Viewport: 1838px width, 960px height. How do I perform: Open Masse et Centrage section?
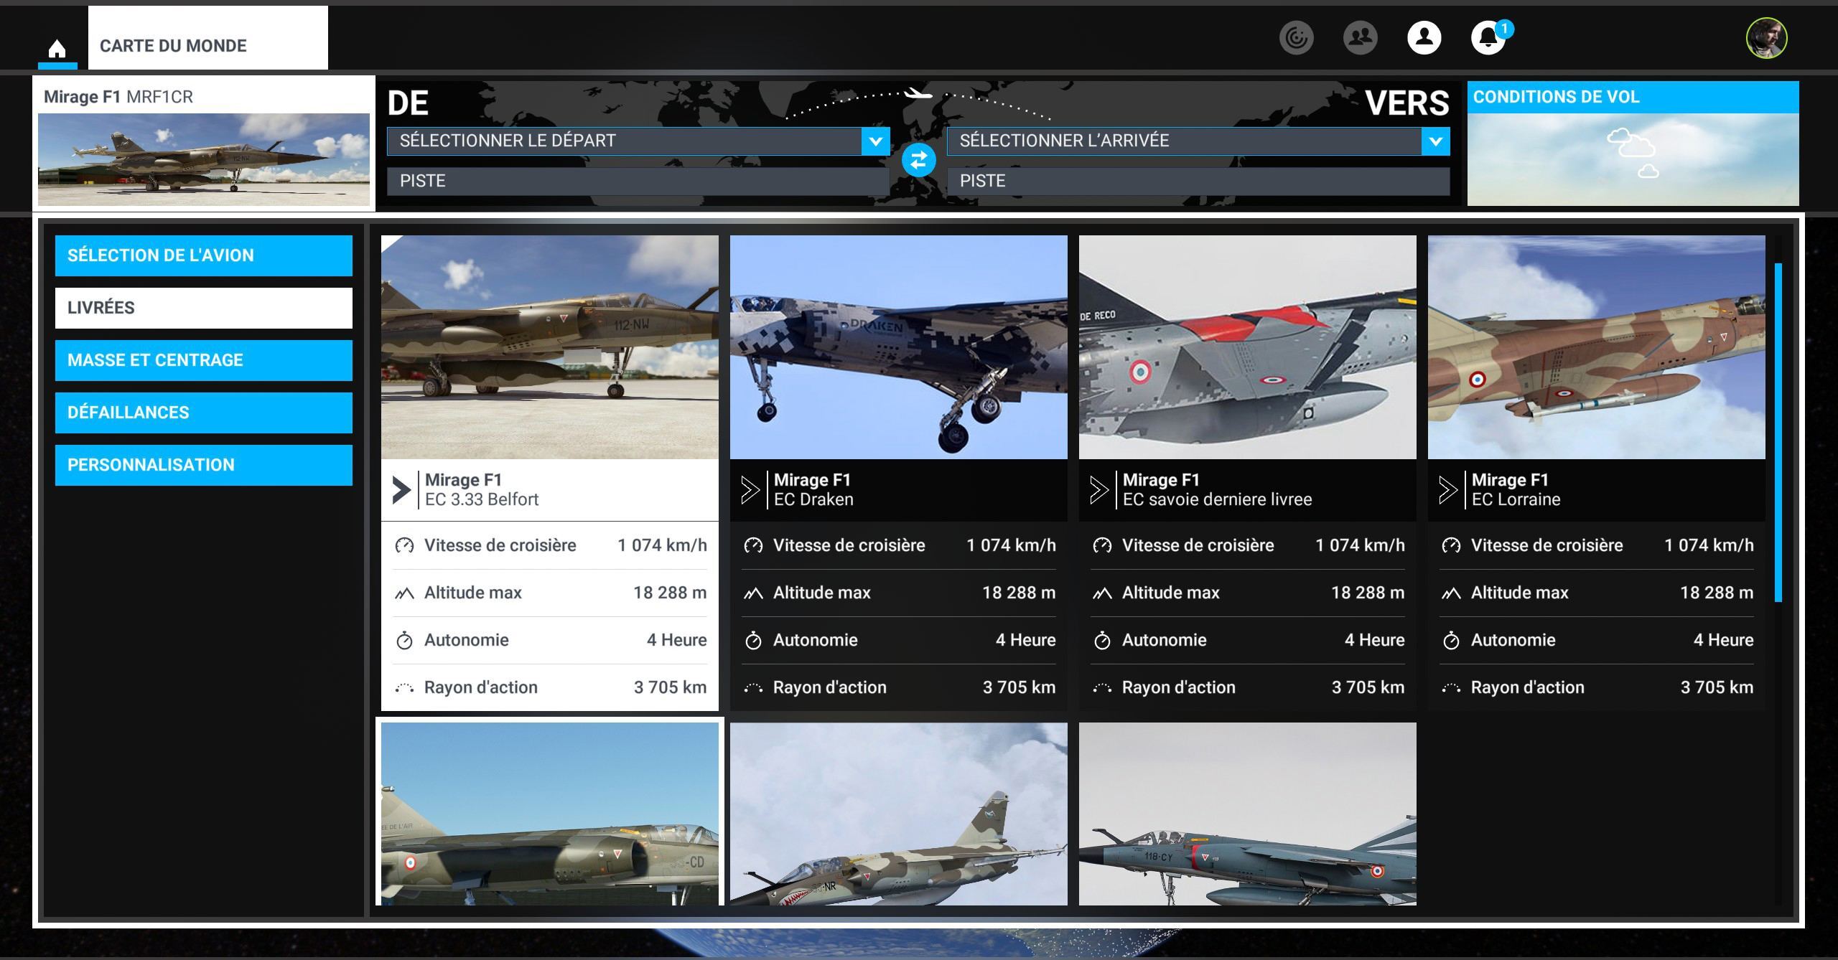(204, 360)
